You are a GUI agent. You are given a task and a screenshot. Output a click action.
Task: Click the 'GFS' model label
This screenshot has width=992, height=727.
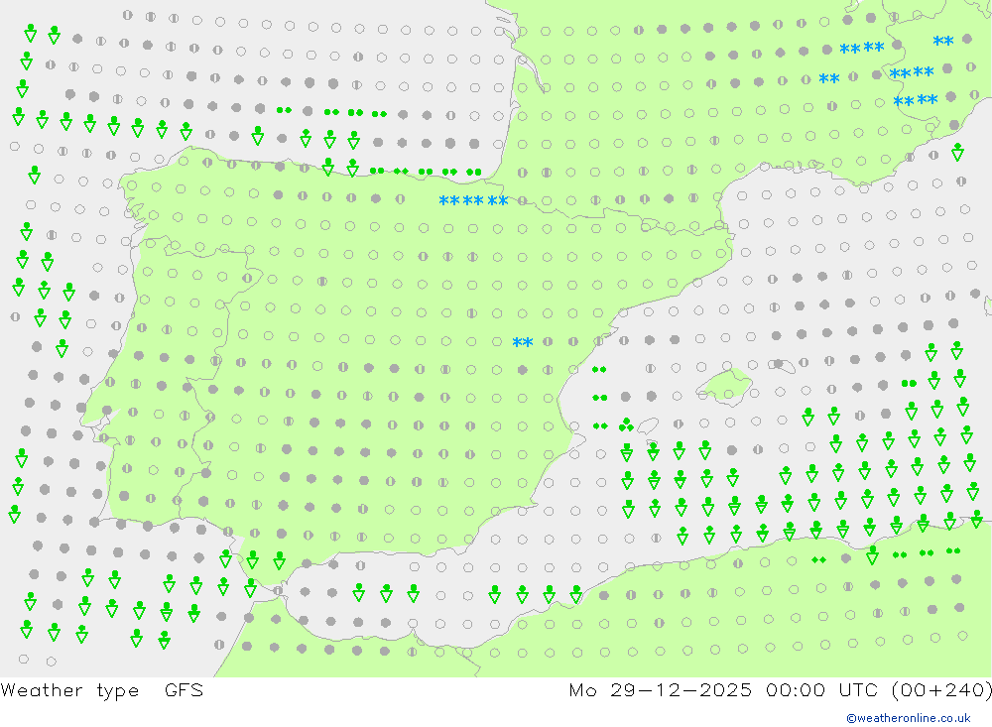tap(185, 689)
